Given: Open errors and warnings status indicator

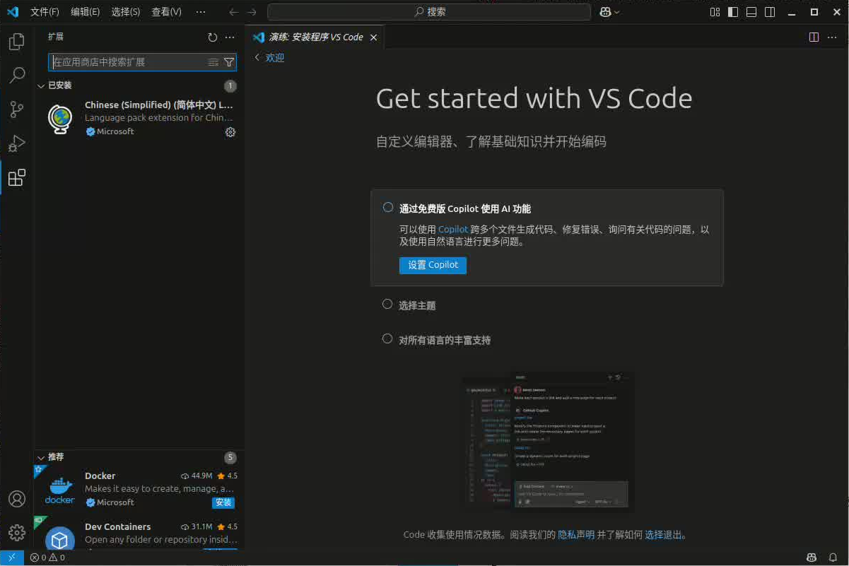Looking at the screenshot, I should 47,558.
